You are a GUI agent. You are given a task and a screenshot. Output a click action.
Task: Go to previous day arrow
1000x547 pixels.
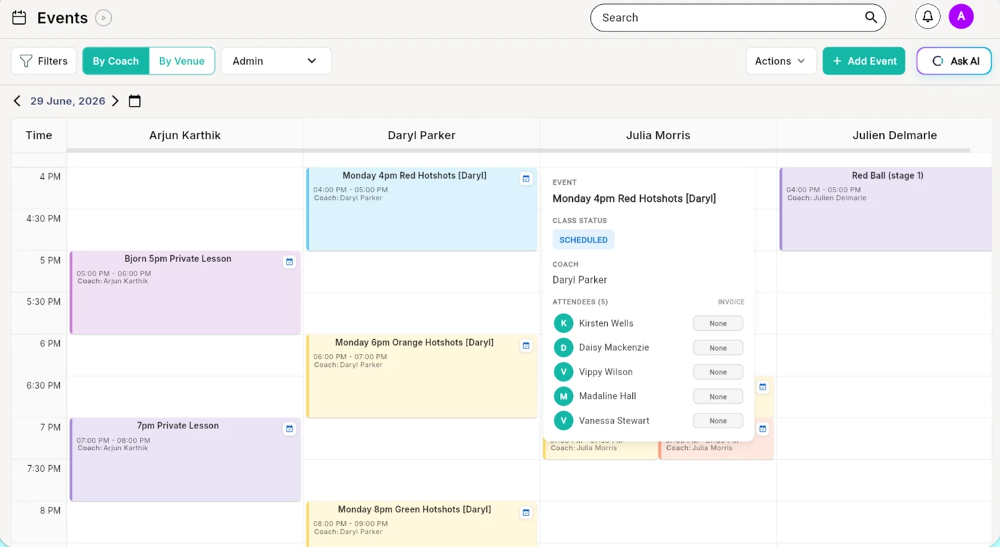coord(17,101)
